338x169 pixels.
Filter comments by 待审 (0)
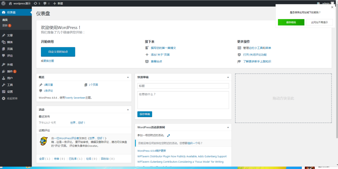pos(59,159)
